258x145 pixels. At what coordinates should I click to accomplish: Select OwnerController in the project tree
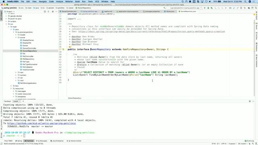click(x=29, y=48)
